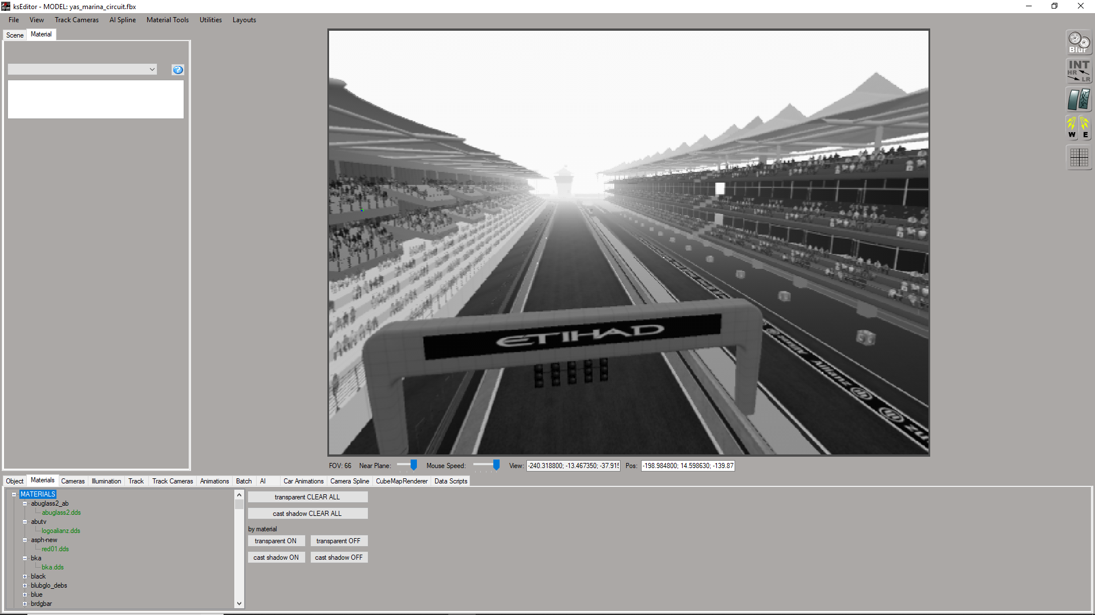Click transparent CLEAR ALL button
Screen dimensions: 1095x615
(x=307, y=497)
